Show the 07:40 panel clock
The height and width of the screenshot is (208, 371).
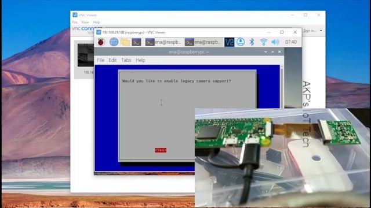pyautogui.click(x=291, y=42)
